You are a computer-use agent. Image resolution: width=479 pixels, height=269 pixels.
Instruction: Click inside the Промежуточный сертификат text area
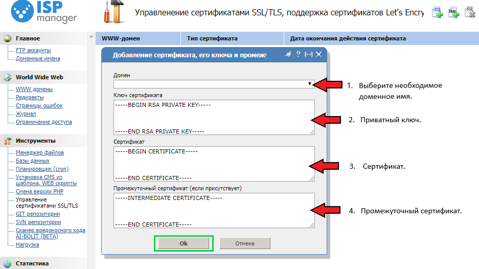(x=214, y=210)
